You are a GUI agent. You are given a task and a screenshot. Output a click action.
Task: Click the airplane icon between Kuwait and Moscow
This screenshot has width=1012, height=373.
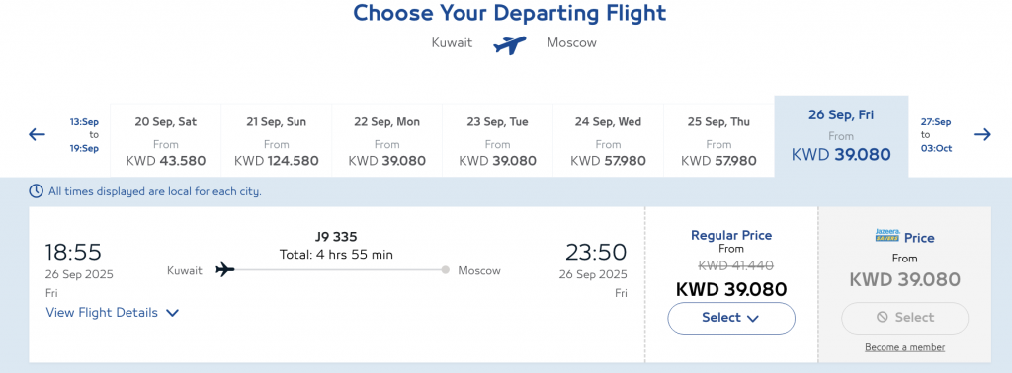point(510,45)
